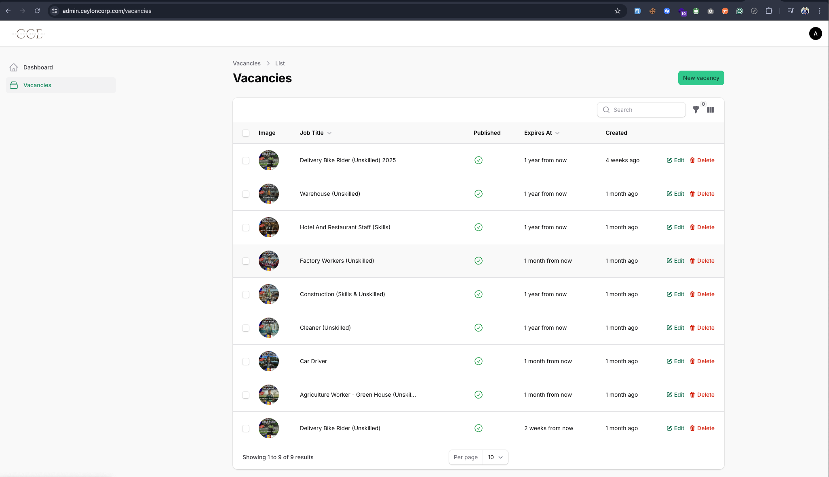Click the Vacancies breadcrumb link
829x477 pixels.
(x=247, y=63)
